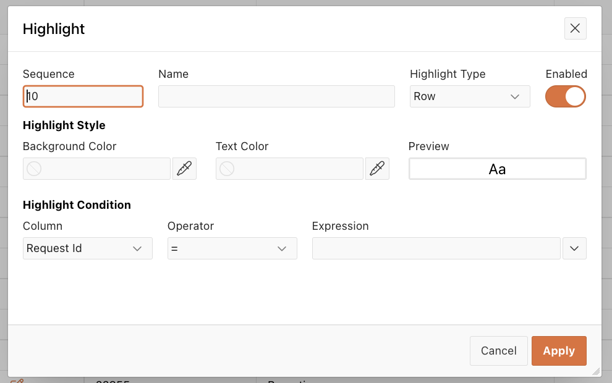Click the Expression text field
Screen dimensions: 612x383
(436, 248)
